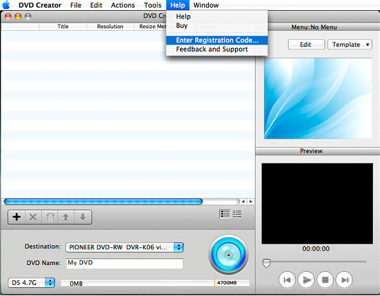380x296 pixels.
Task: Click the 4700MB capacity label
Action: pyautogui.click(x=227, y=283)
